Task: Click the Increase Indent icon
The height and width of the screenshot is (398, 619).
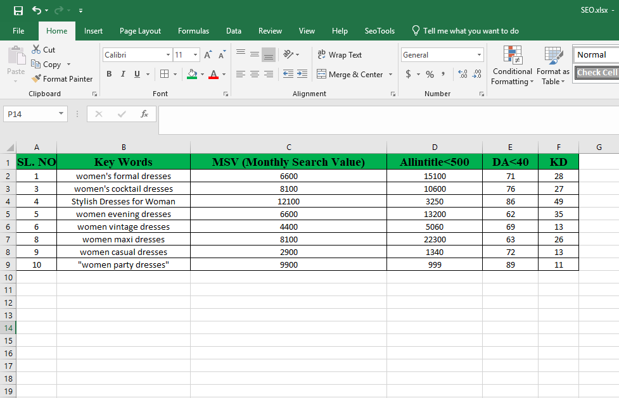Action: click(302, 74)
